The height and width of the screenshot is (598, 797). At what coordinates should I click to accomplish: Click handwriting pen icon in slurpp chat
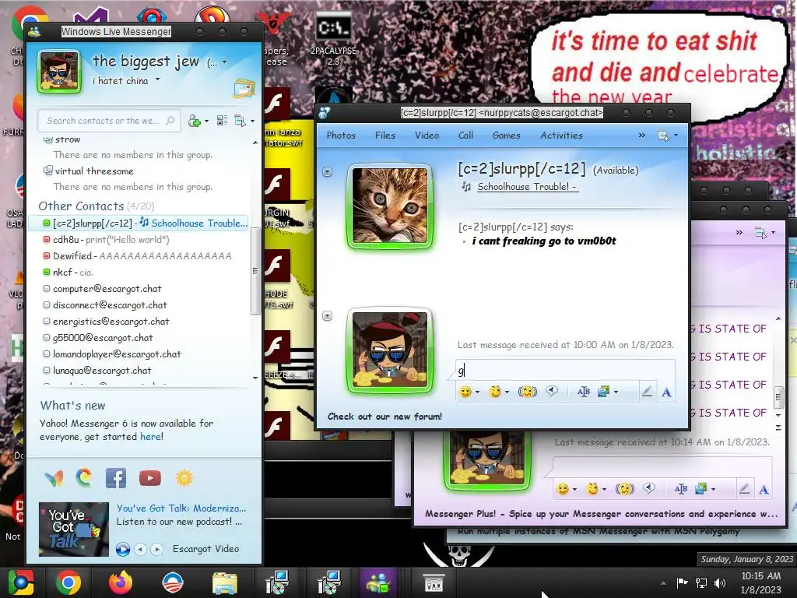647,392
